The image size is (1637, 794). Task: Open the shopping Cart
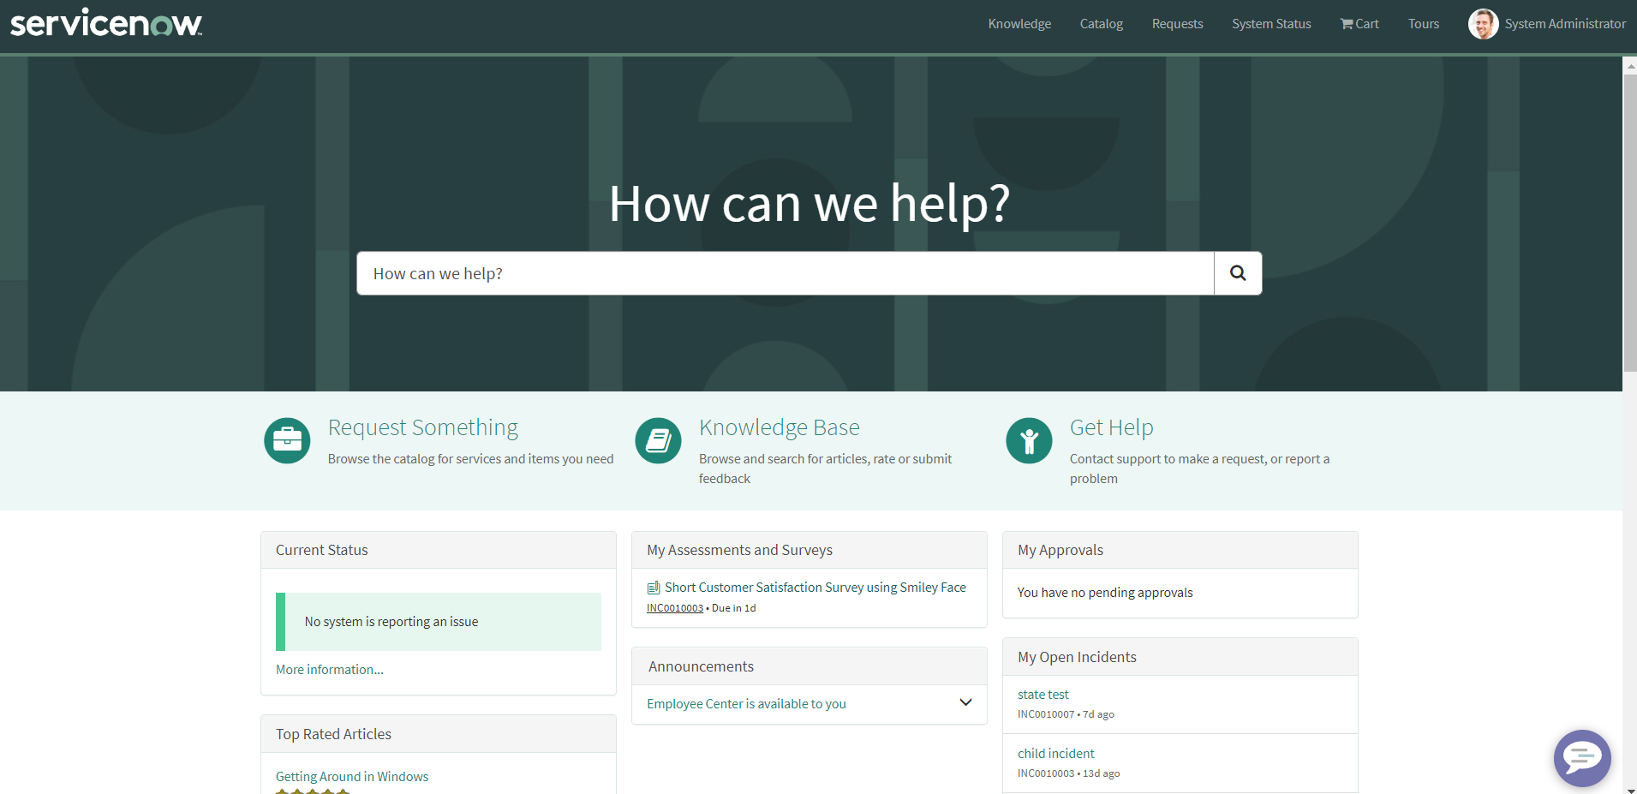[1359, 24]
